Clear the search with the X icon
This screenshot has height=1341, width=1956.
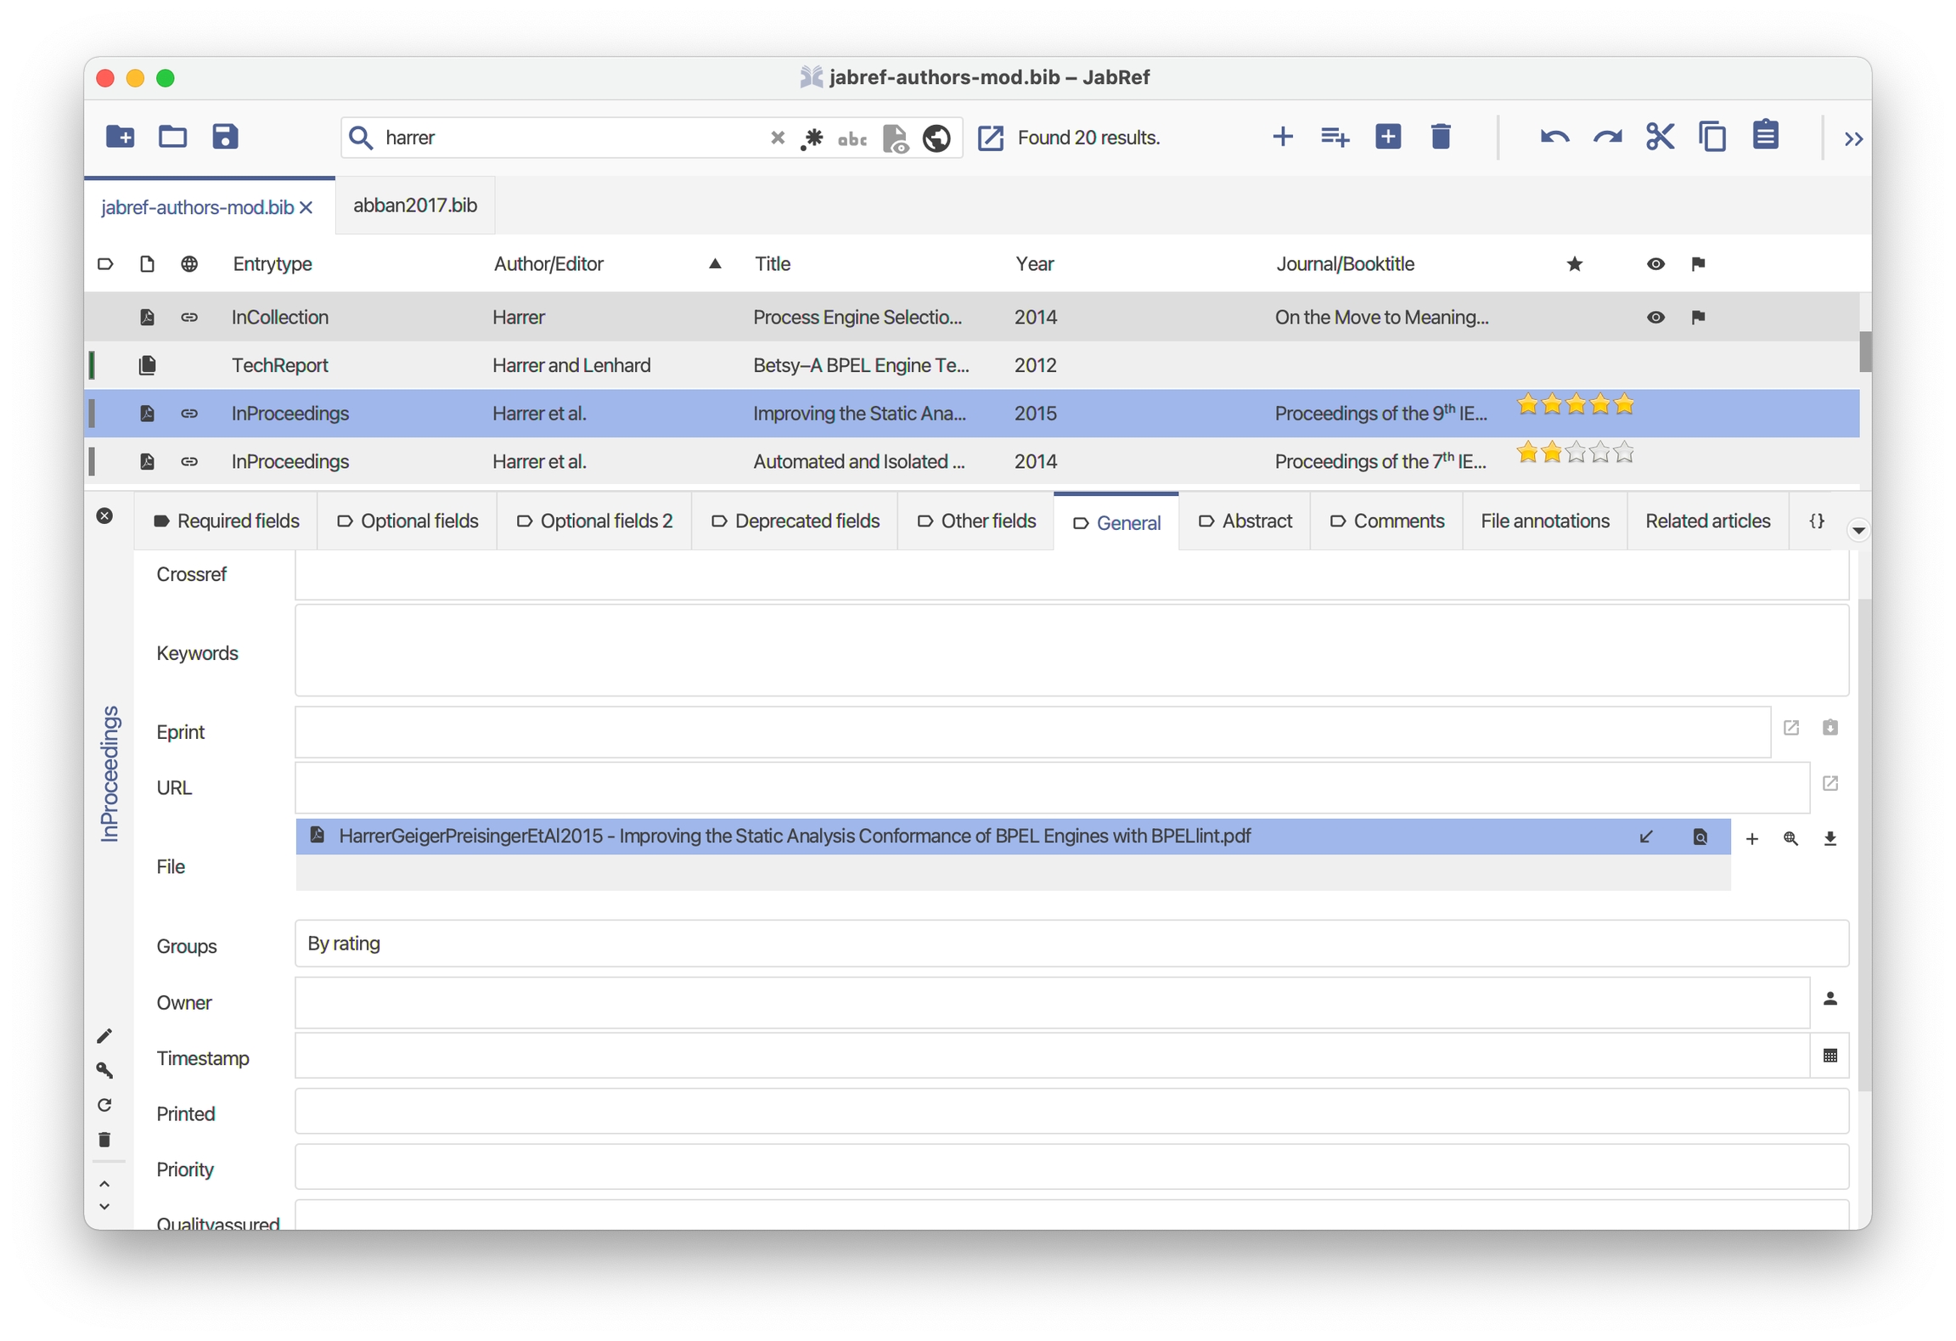coord(777,138)
